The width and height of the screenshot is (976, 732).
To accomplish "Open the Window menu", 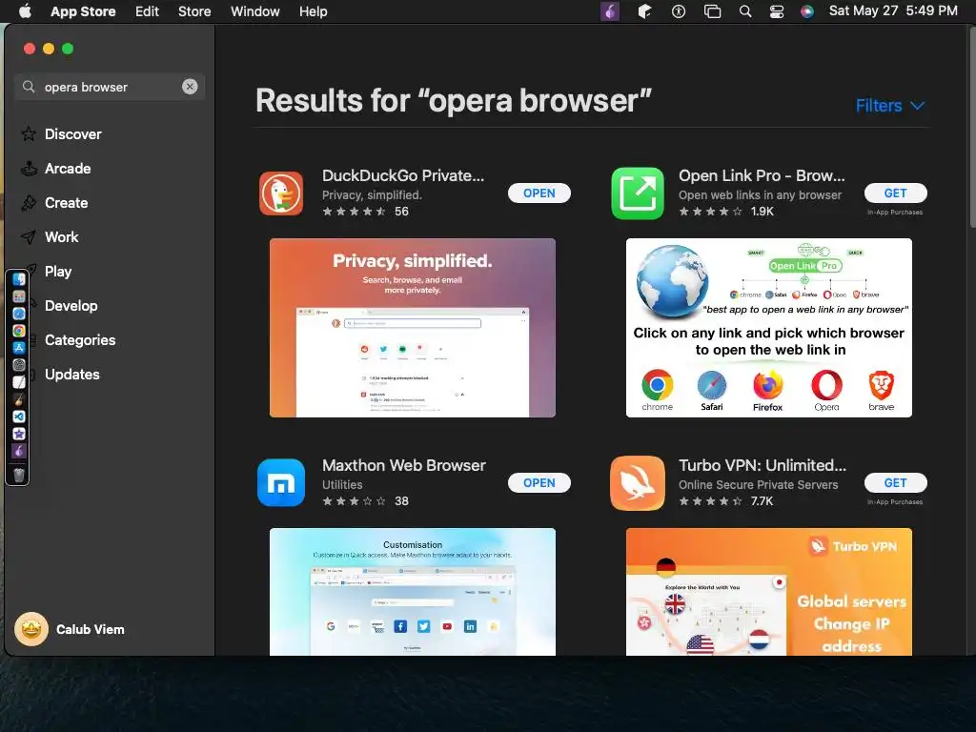I will click(254, 11).
